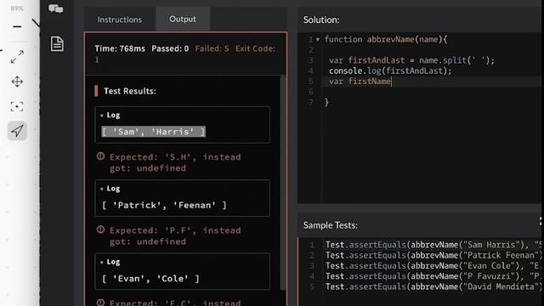Open the discussion chat bubbles icon

[x=55, y=8]
